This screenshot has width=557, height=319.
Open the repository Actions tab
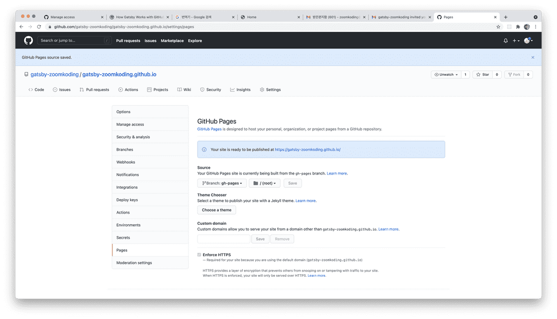click(128, 90)
